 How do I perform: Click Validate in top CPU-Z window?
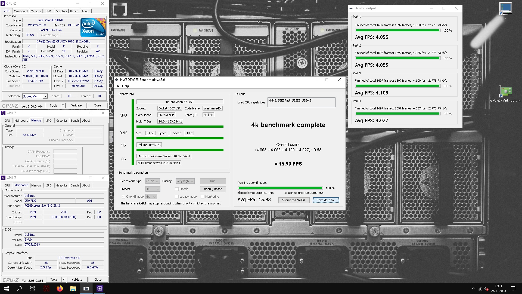point(76,105)
